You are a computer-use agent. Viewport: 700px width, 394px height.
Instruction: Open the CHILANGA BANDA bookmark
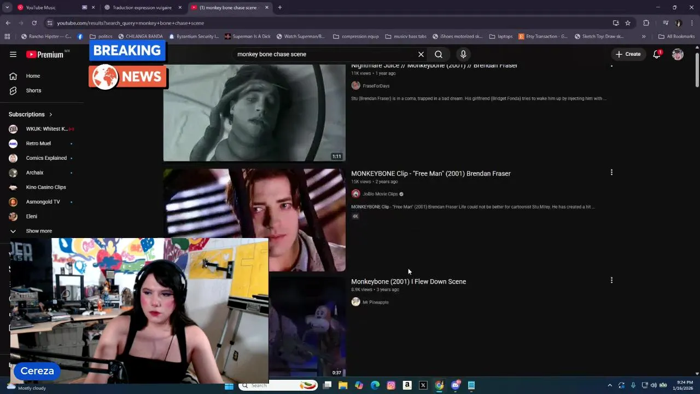[141, 37]
